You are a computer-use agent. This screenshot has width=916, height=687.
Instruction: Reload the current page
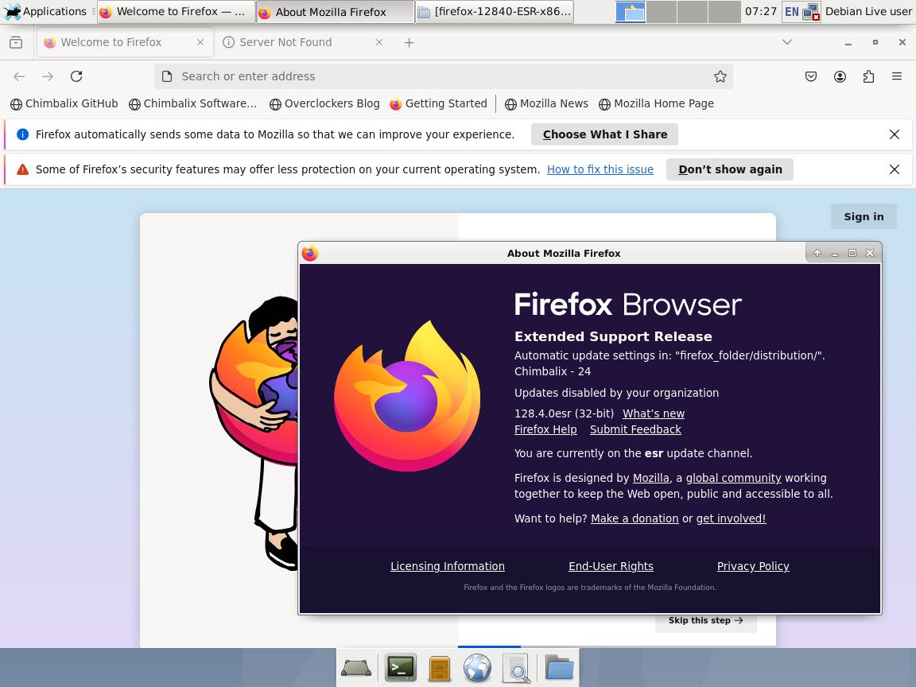click(76, 76)
